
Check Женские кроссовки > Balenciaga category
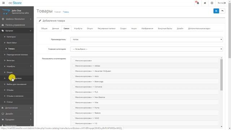(x=74, y=81)
